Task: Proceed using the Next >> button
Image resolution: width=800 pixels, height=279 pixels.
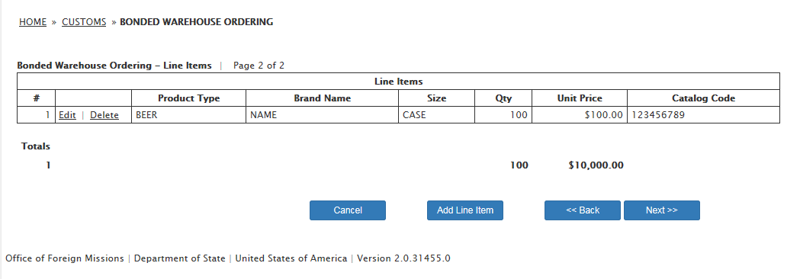Action: (x=662, y=210)
